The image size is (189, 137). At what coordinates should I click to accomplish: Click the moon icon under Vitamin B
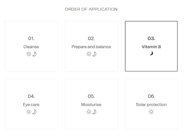pyautogui.click(x=151, y=53)
